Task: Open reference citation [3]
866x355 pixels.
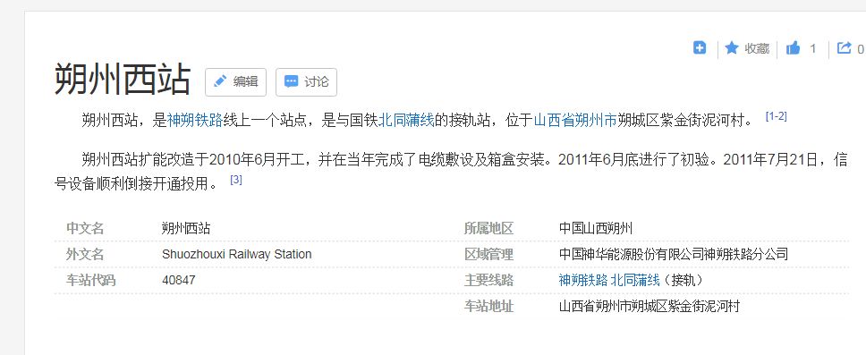Action: click(x=236, y=180)
